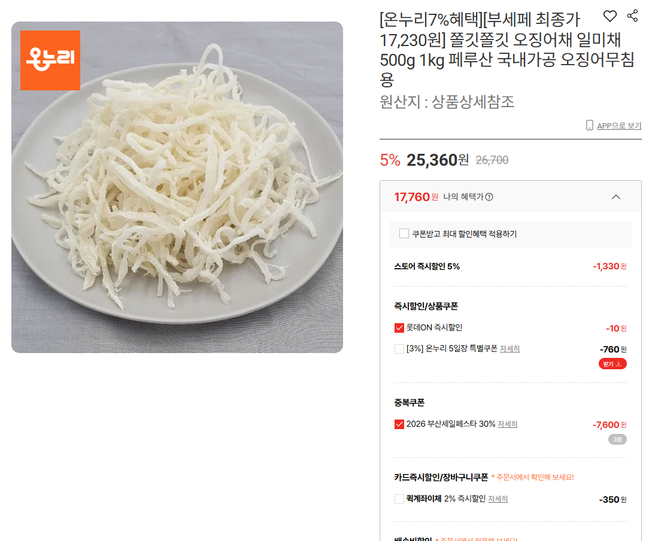Uncheck the 2026 부산세일페스타 30% coupon
649x541 pixels.
click(399, 424)
